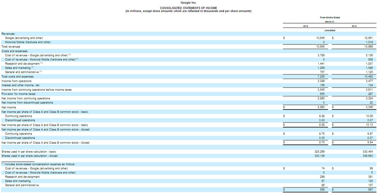
Task: Click 'Income from continuing operations before income taxes'
Action: coord(36,90)
